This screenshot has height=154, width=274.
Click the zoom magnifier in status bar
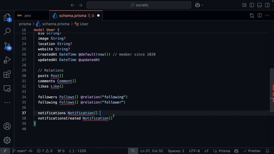coord(133,151)
